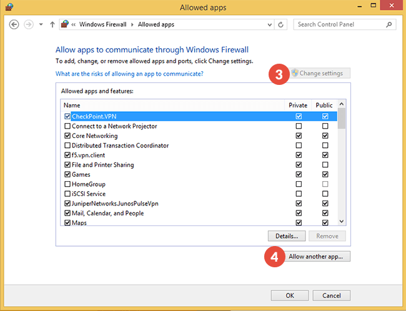406x311 pixels.
Task: Expand the address bar history dropdown
Action: (270, 24)
